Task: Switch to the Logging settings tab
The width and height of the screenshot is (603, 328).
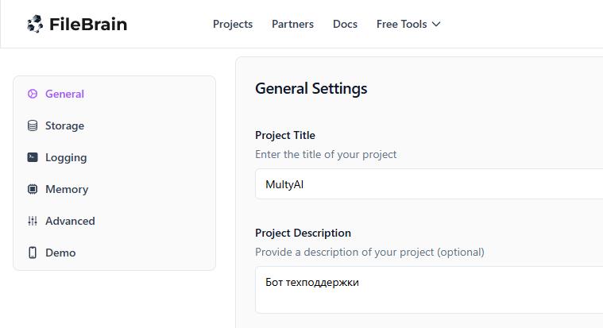Action: coord(114,157)
